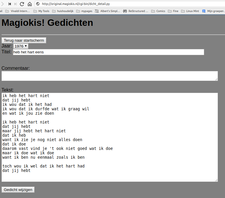Open the ReStructured ... bookmark
225x198 pixels.
136,11
